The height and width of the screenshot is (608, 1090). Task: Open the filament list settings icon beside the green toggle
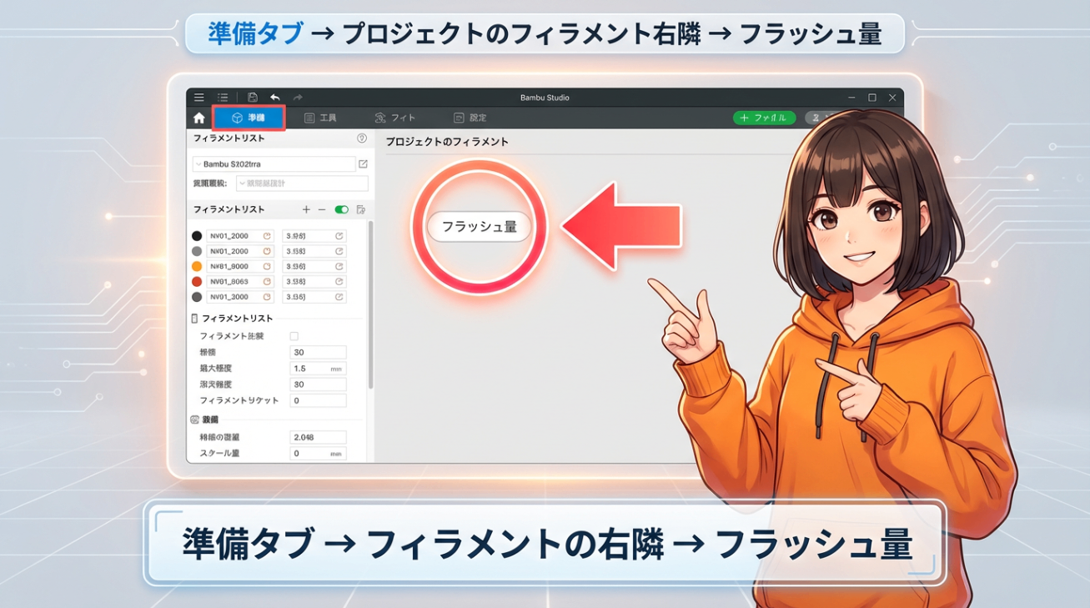click(361, 209)
